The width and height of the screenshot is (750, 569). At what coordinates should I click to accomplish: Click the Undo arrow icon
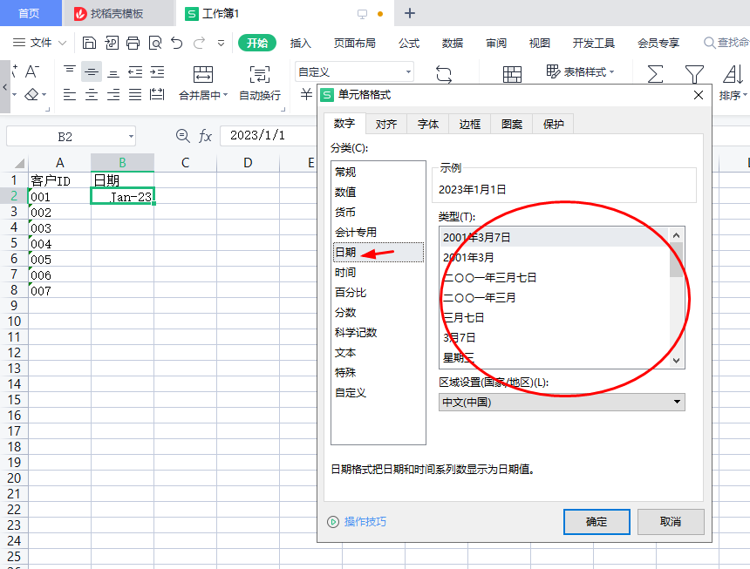[x=177, y=43]
